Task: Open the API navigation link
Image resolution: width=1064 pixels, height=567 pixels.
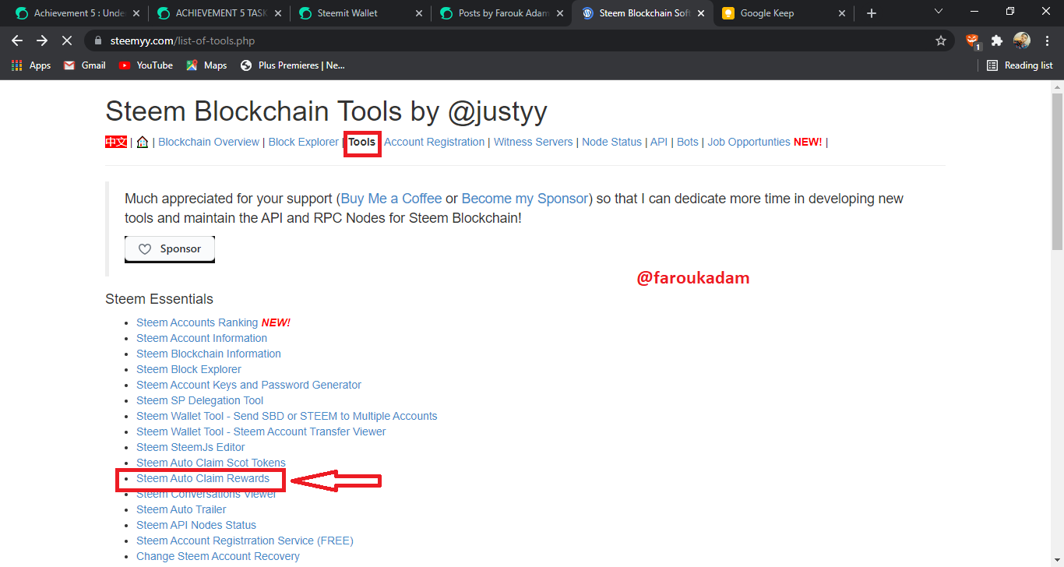Action: click(x=659, y=142)
